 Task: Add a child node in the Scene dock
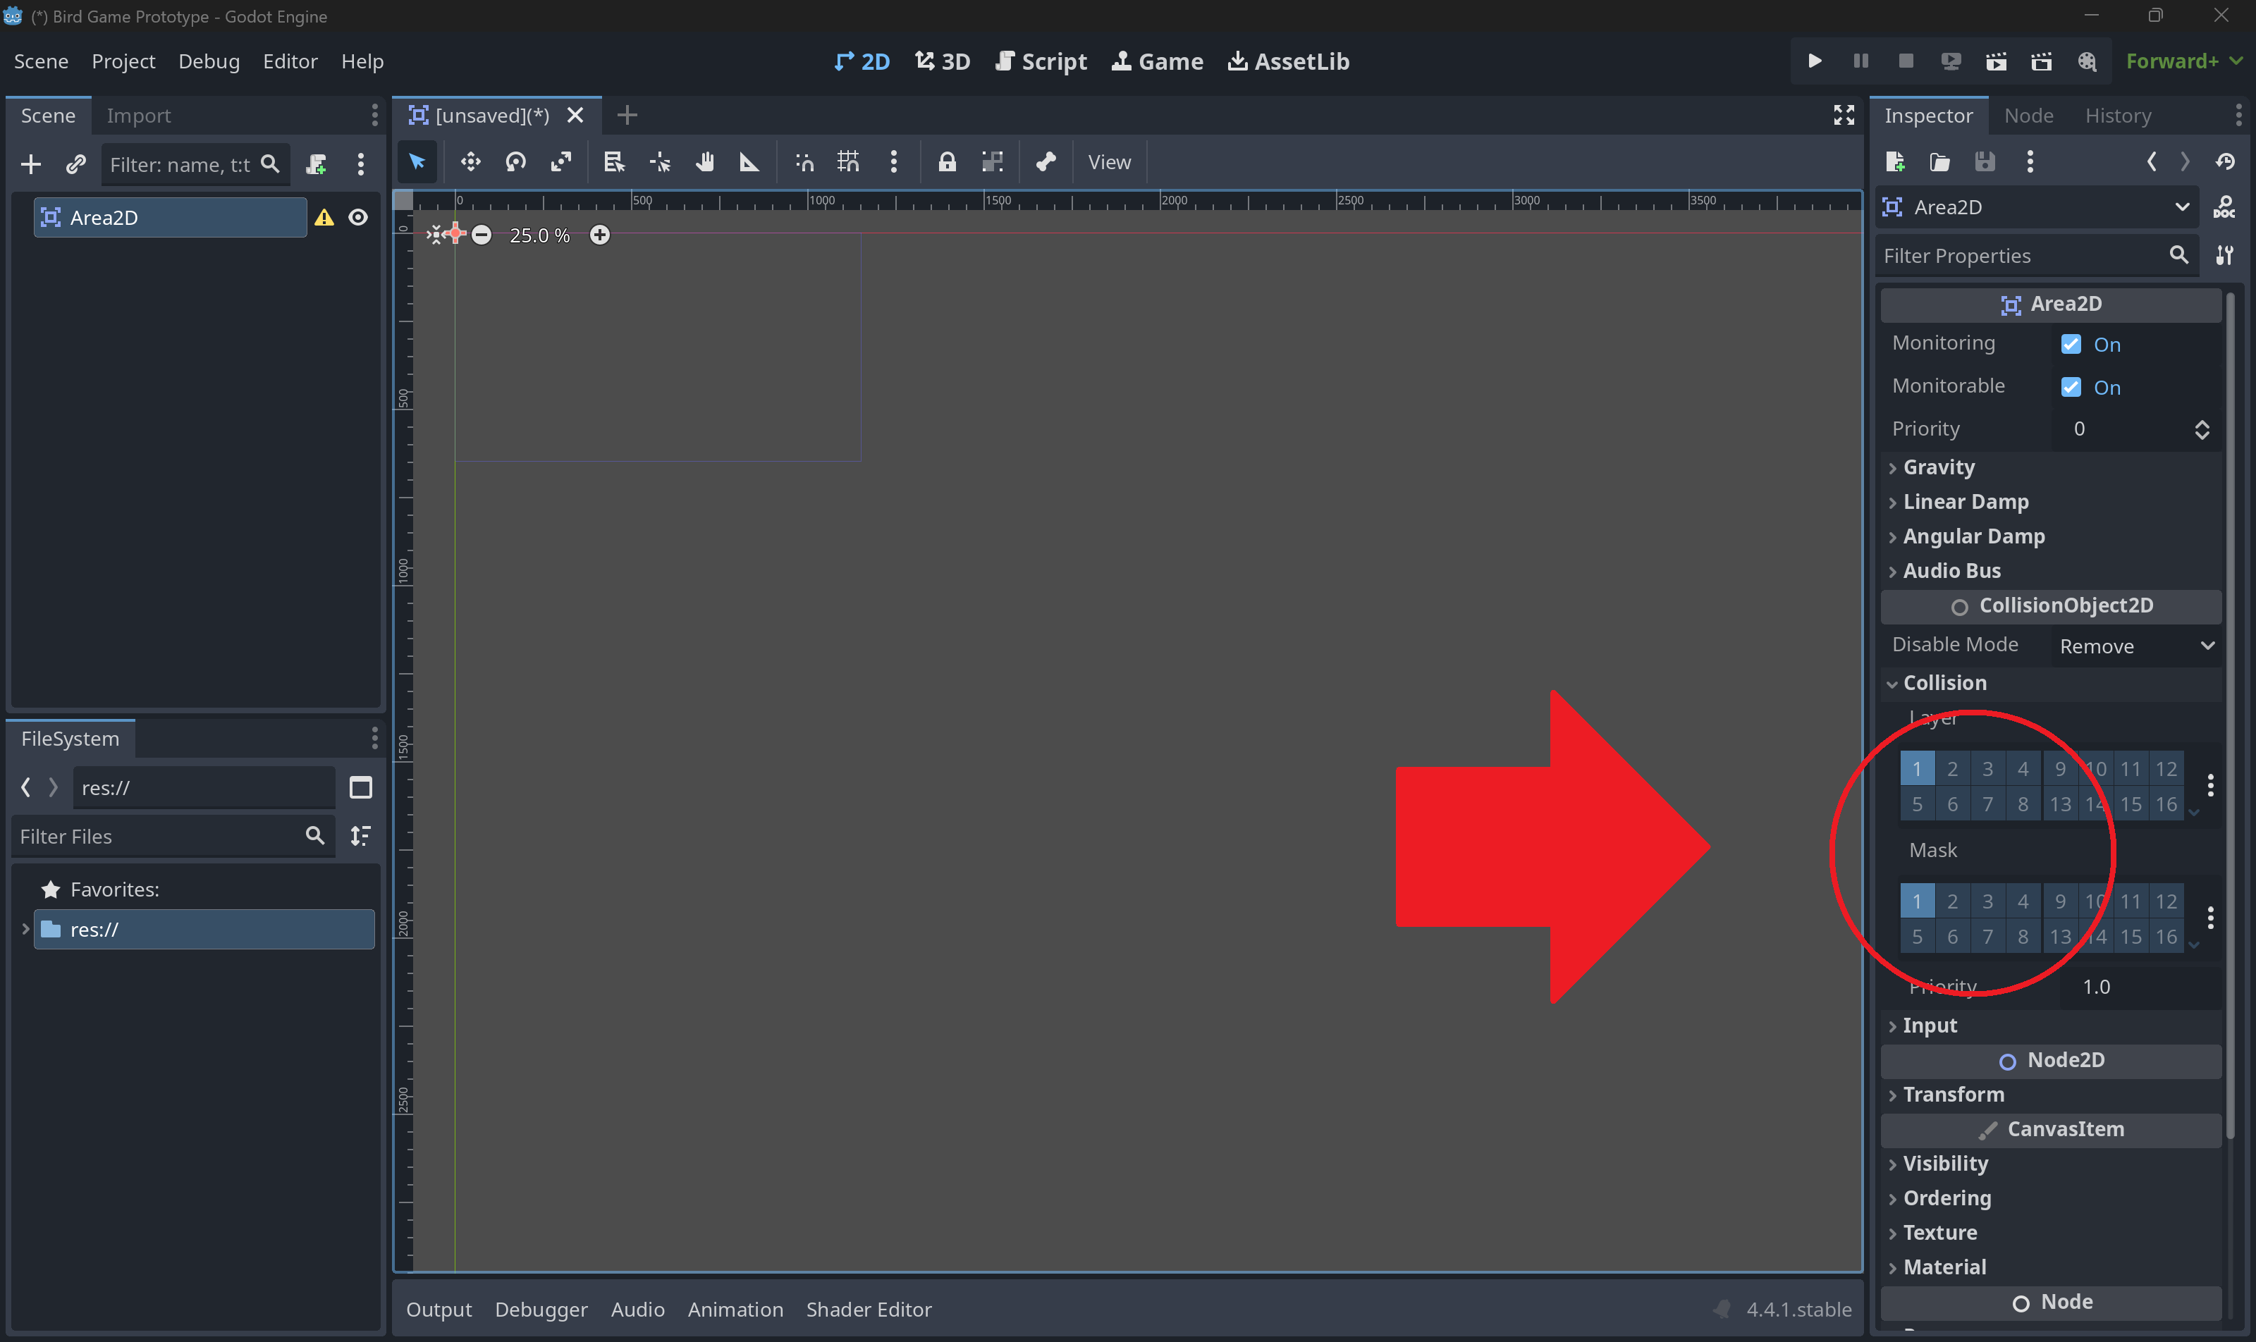click(x=30, y=164)
